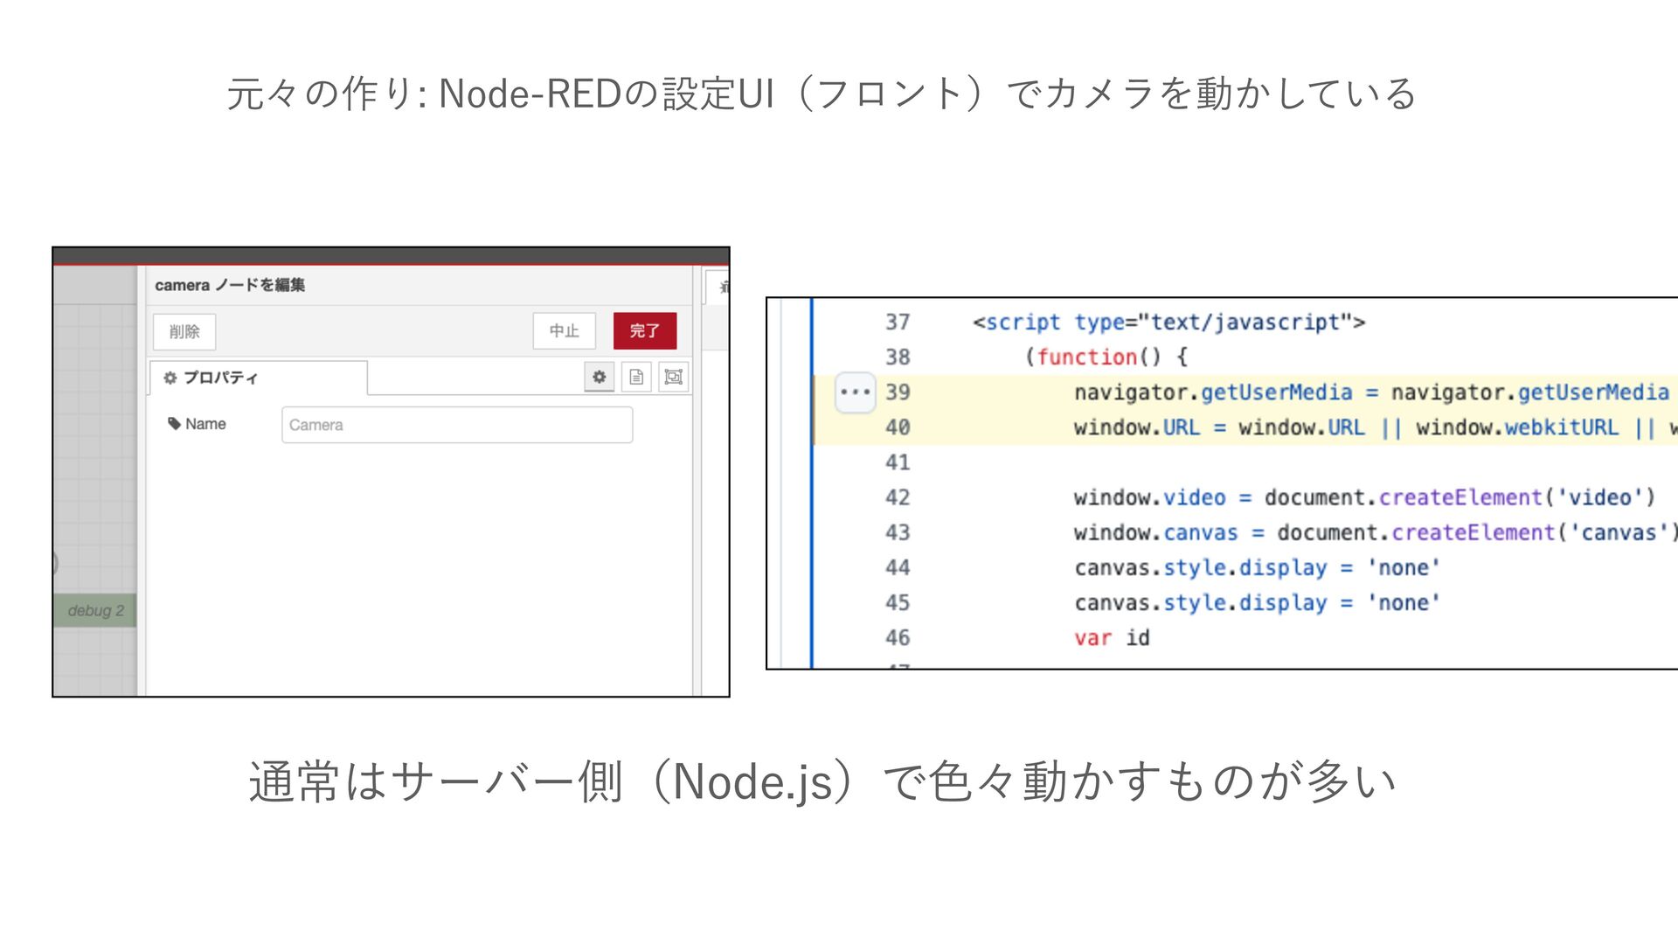Expand the ellipsis button at line 39
The width and height of the screenshot is (1678, 944).
(x=854, y=392)
